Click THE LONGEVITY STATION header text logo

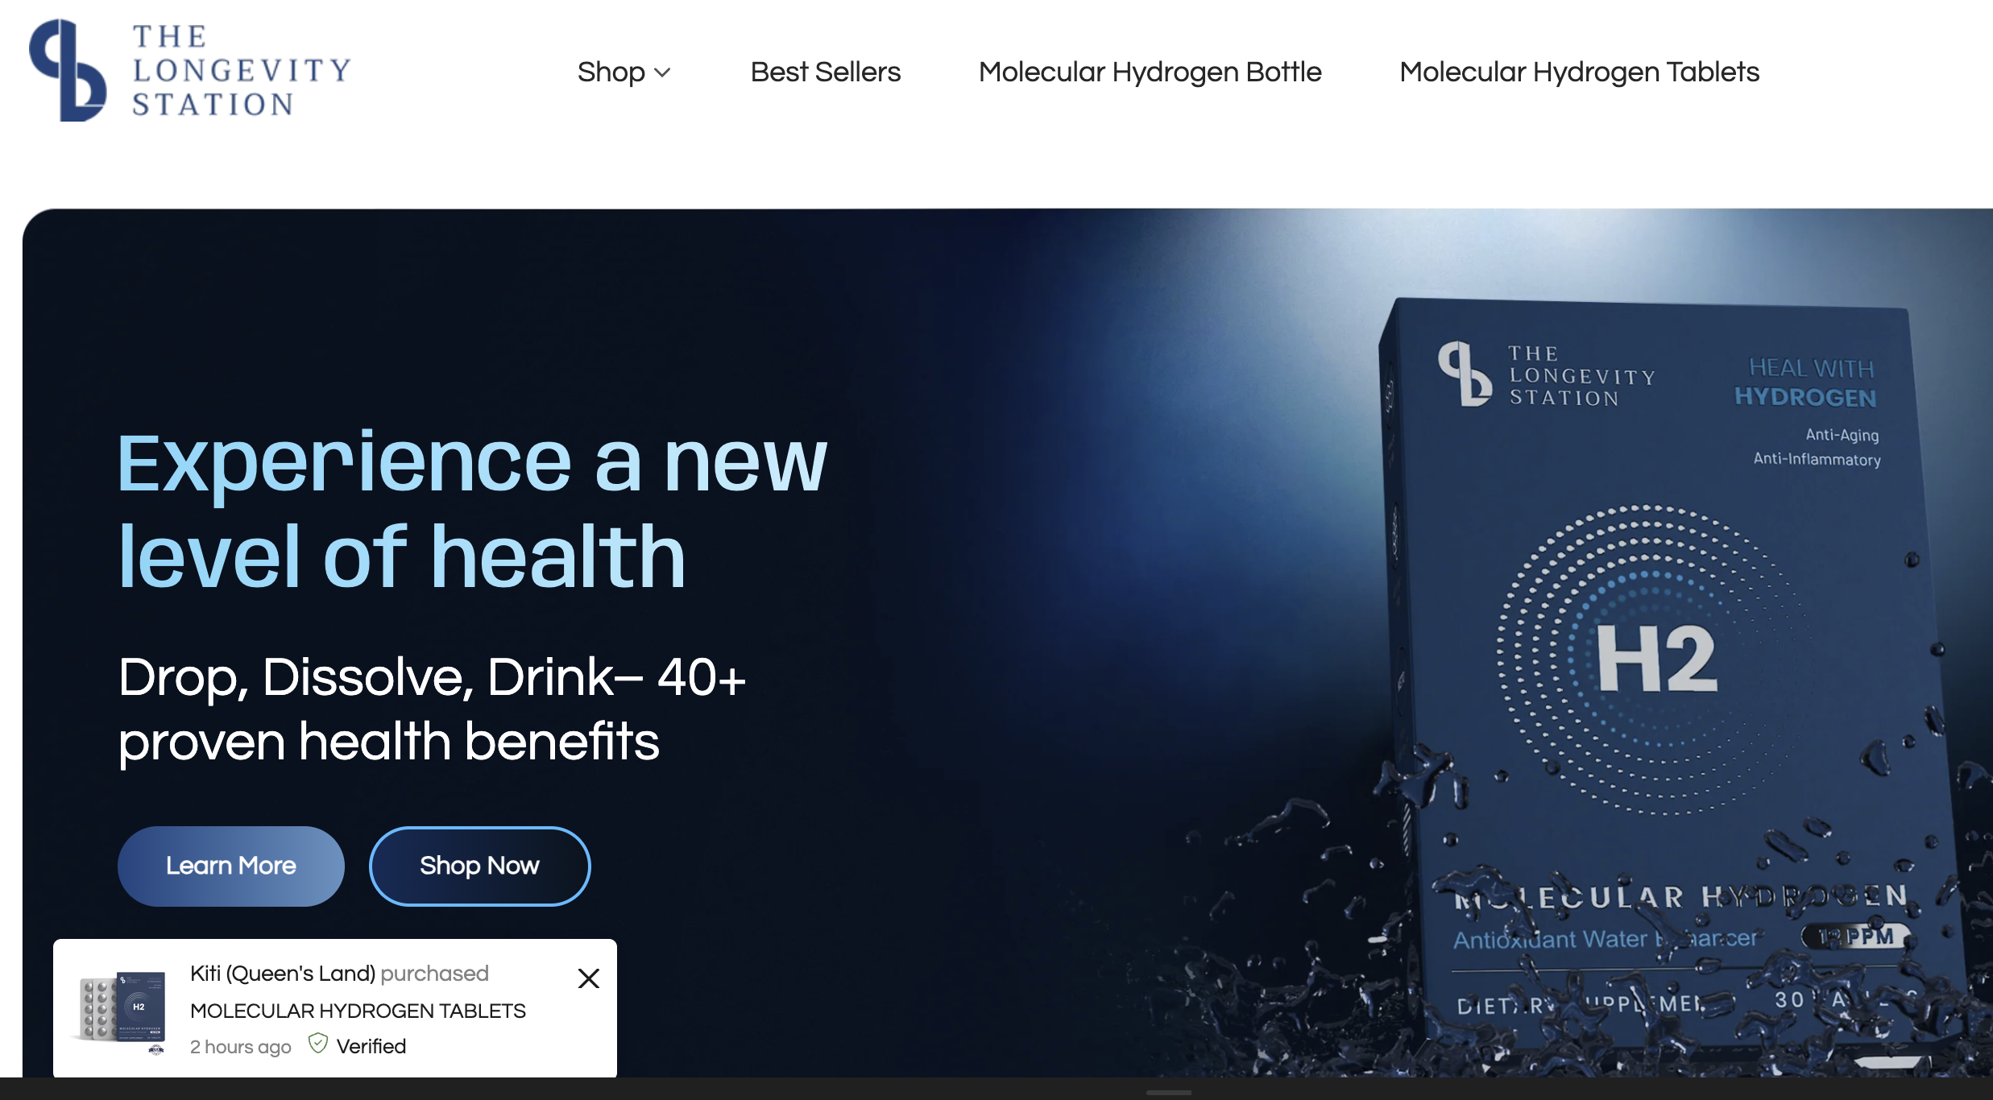pyautogui.click(x=242, y=71)
